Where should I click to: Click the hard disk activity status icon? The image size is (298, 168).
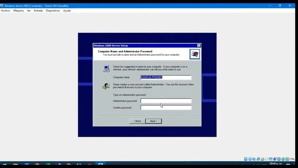[x=246, y=159]
